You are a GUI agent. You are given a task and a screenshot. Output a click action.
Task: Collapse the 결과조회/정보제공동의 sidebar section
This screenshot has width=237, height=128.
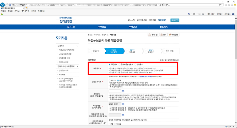(77, 66)
